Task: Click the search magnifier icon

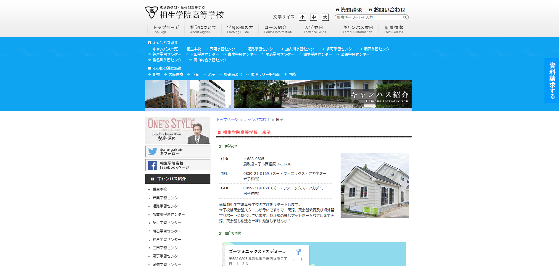Action: pos(405,17)
